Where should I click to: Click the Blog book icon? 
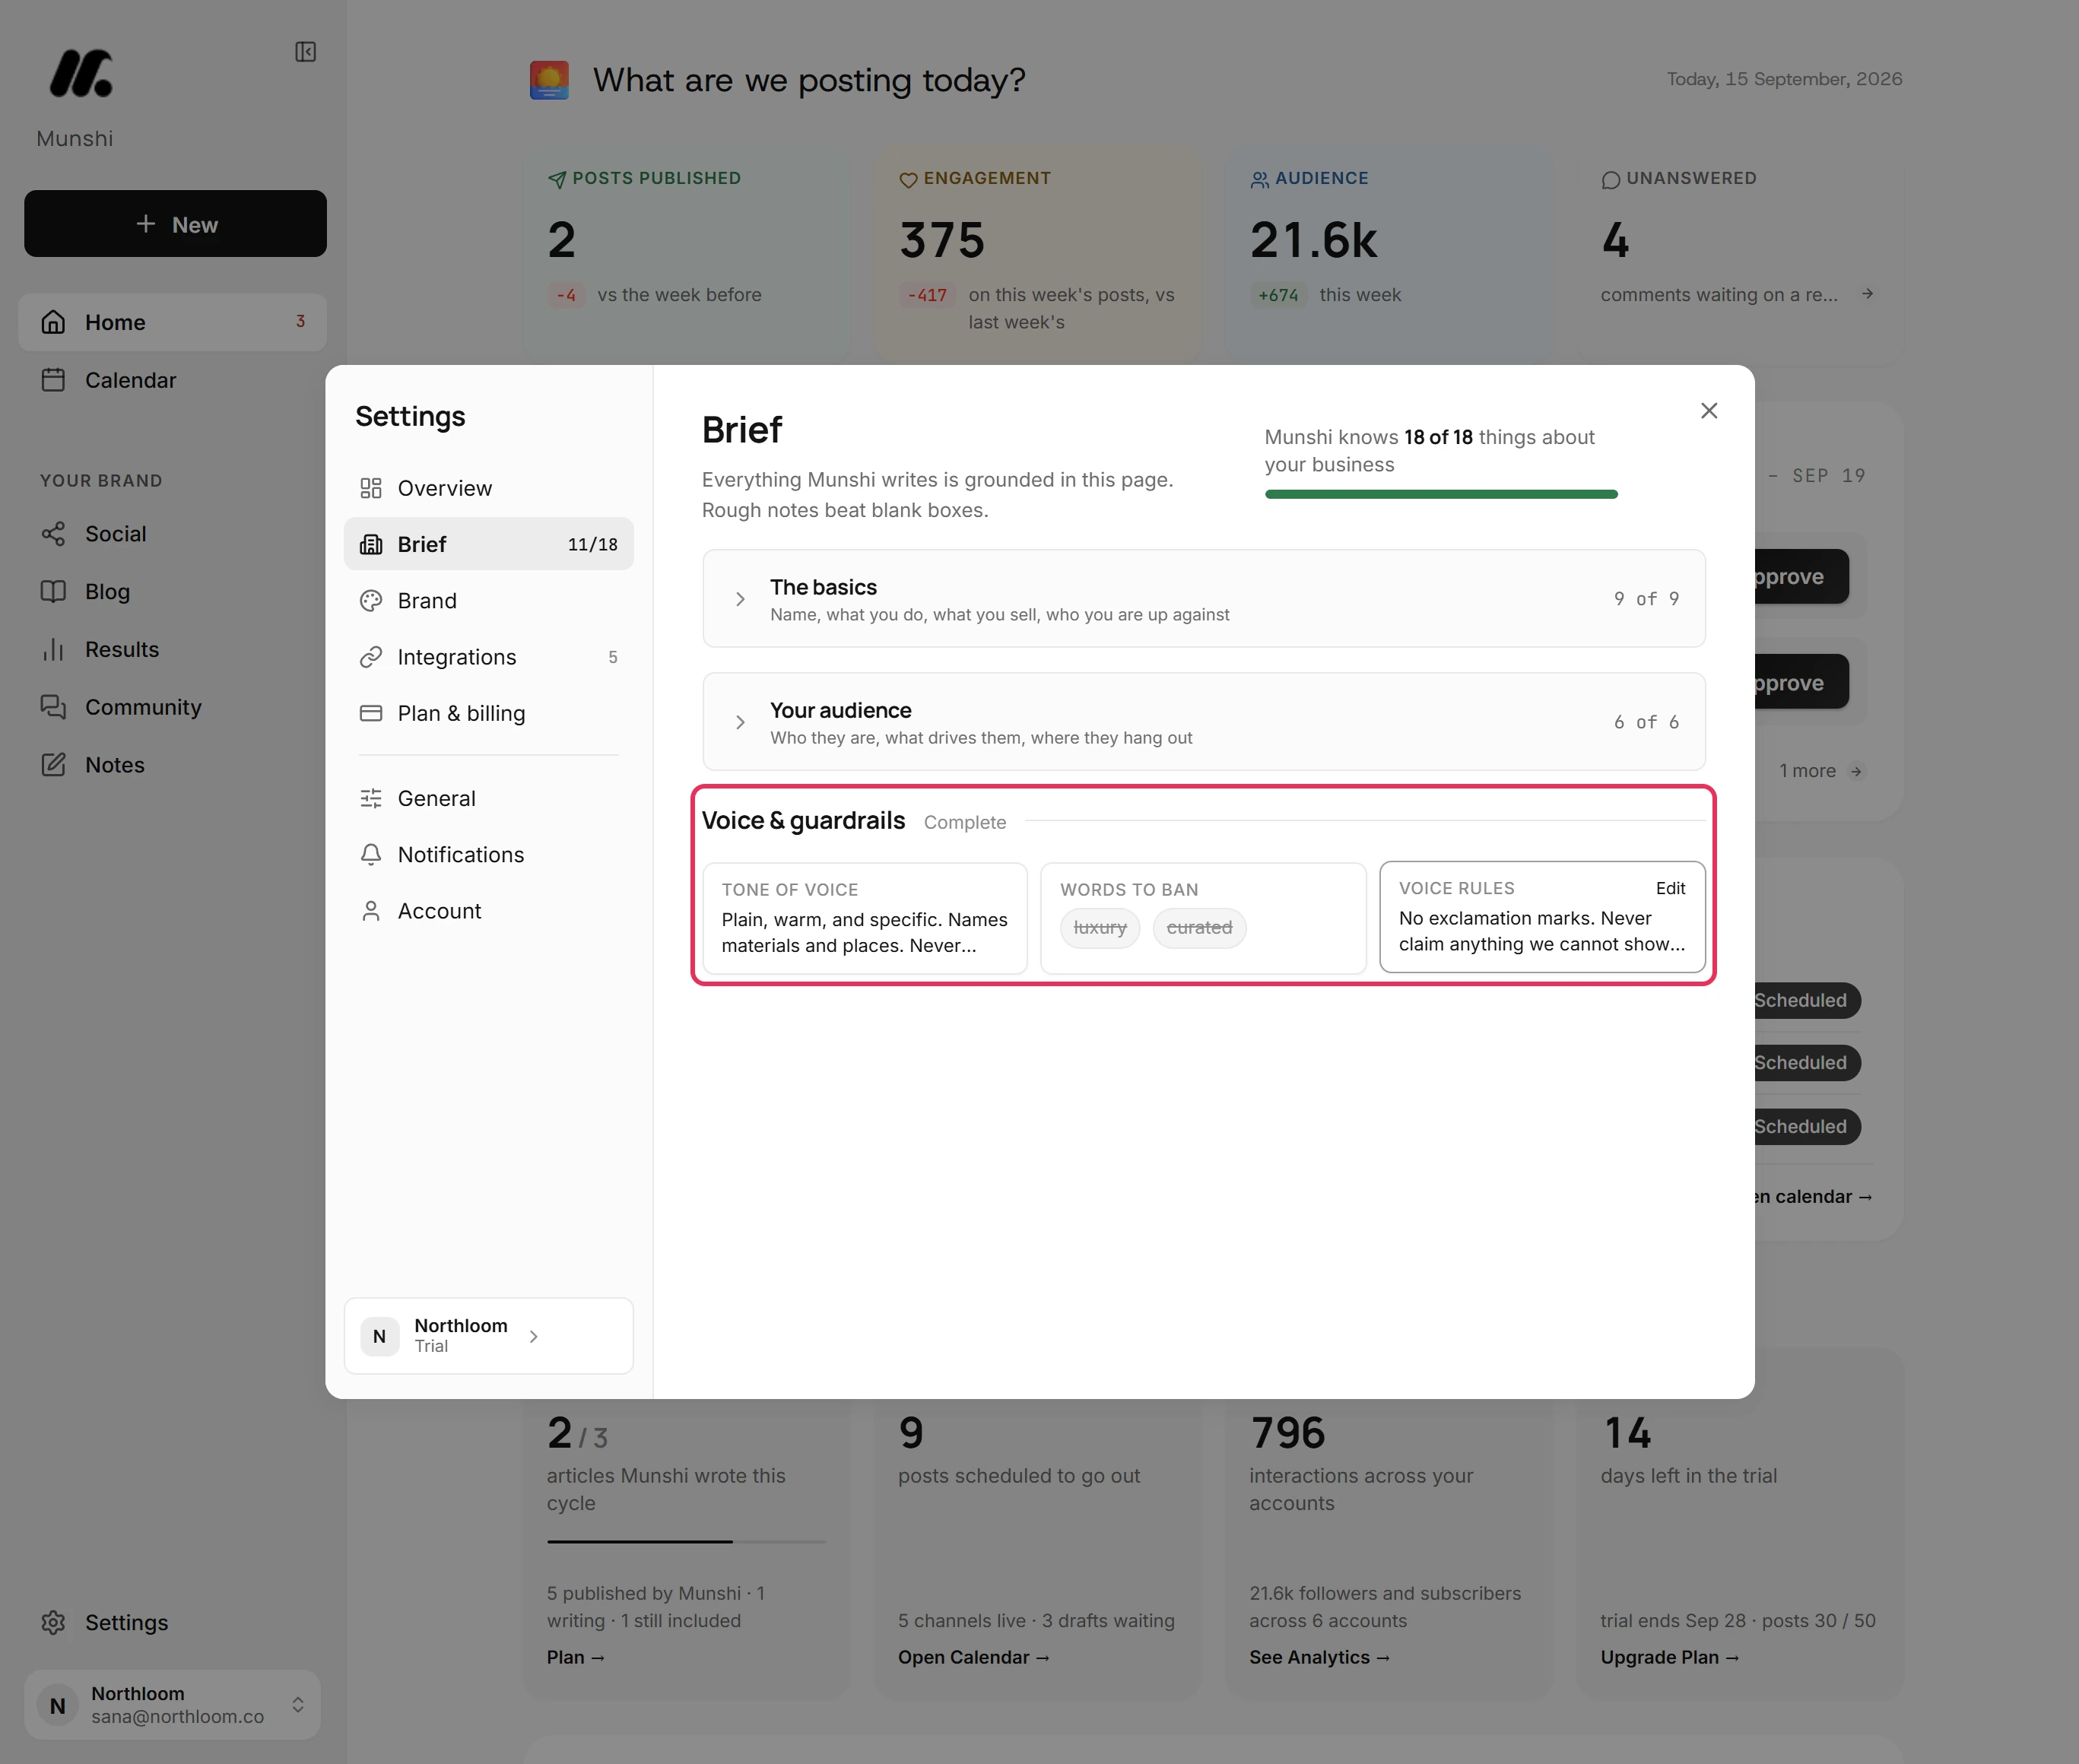coord(53,591)
